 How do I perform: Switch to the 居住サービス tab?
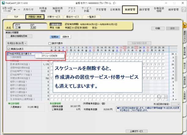tap(73, 17)
